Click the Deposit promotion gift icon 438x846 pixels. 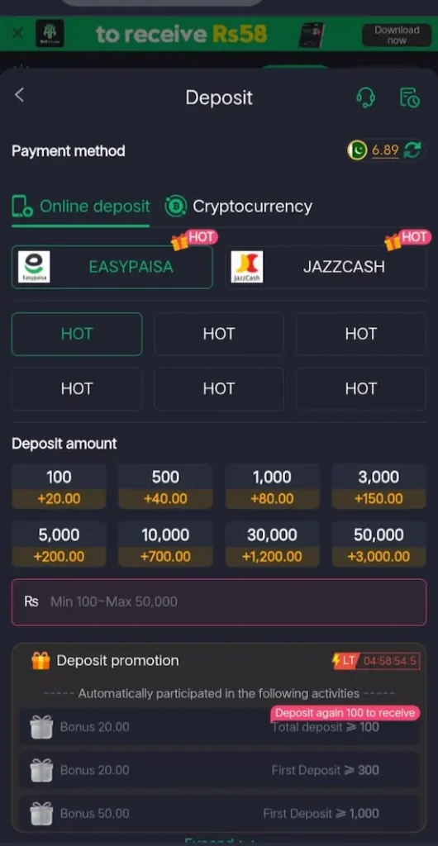[x=41, y=660]
